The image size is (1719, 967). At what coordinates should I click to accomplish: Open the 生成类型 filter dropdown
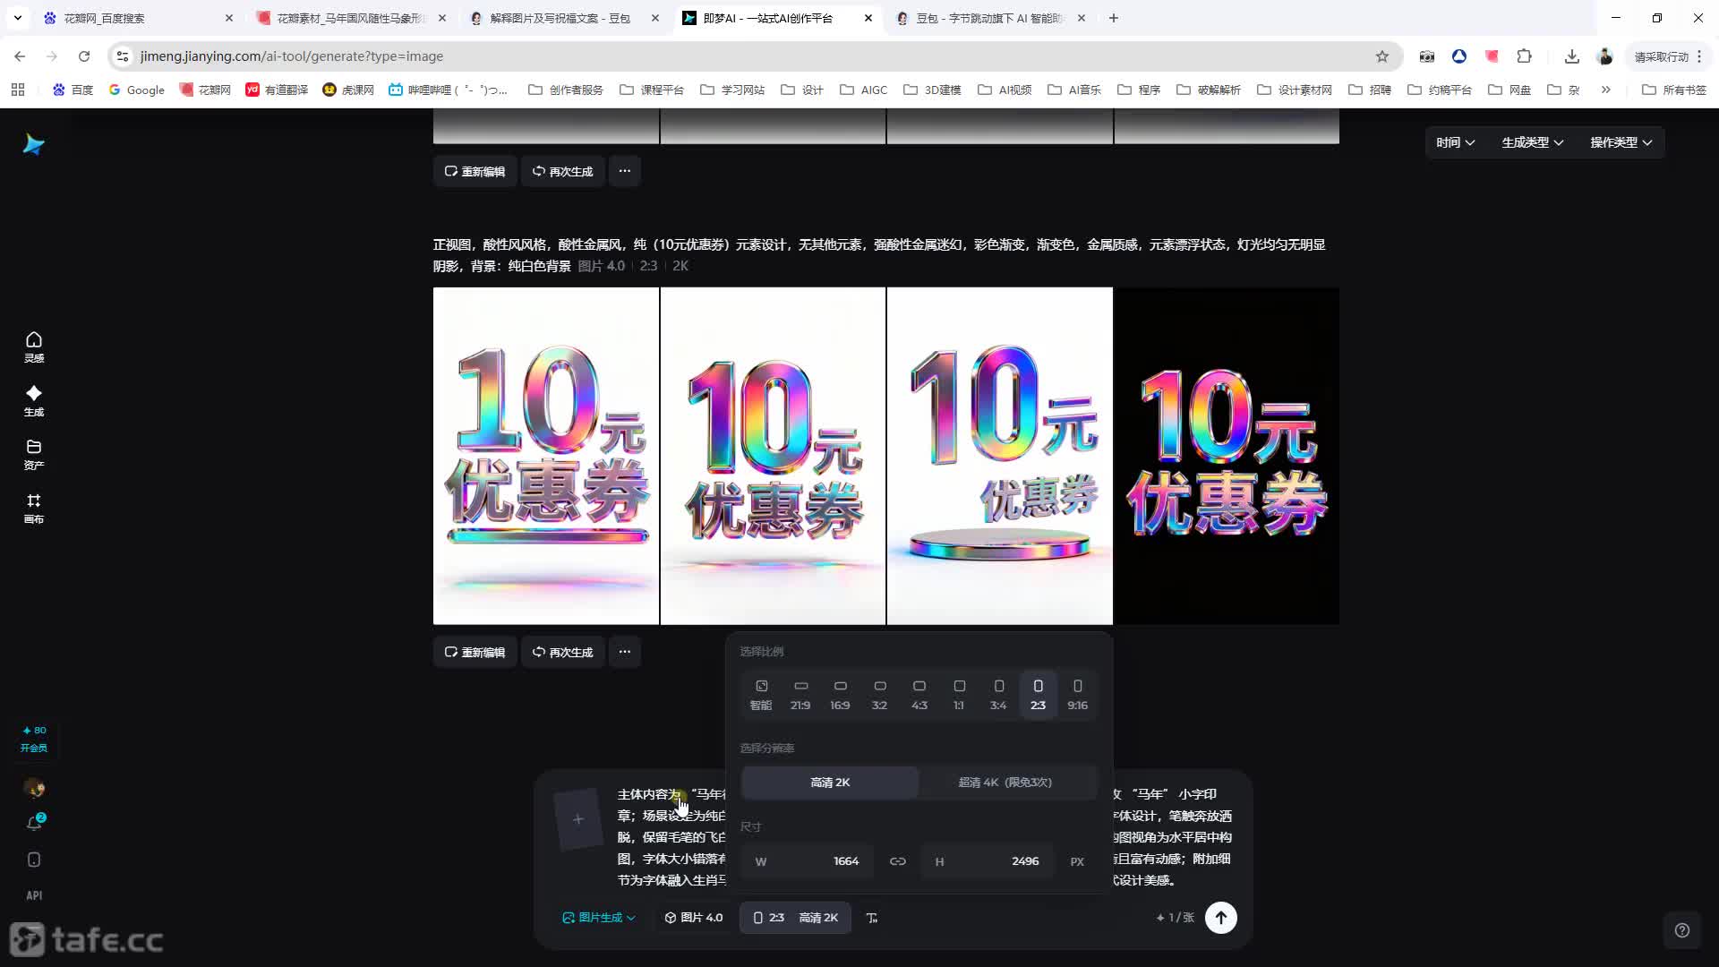1532,142
